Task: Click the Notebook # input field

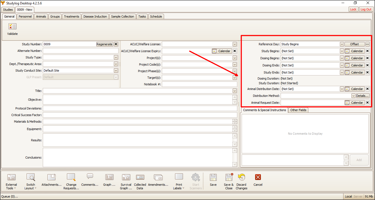Action: click(199, 84)
